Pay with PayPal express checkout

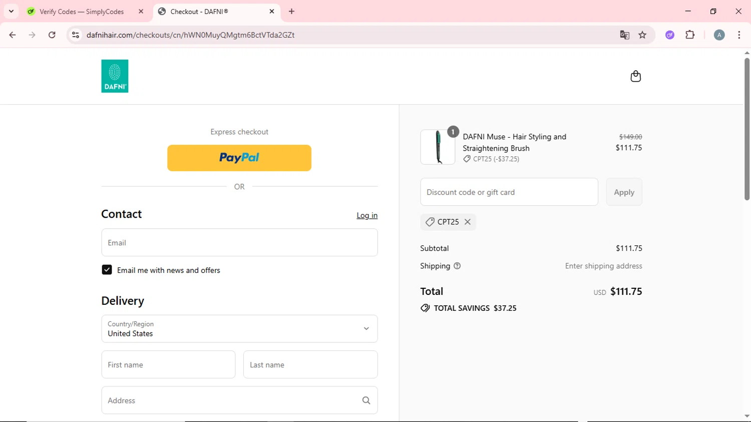(239, 158)
